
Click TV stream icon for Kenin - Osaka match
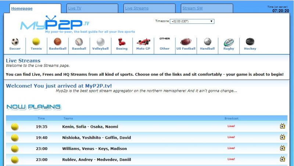pos(282,126)
